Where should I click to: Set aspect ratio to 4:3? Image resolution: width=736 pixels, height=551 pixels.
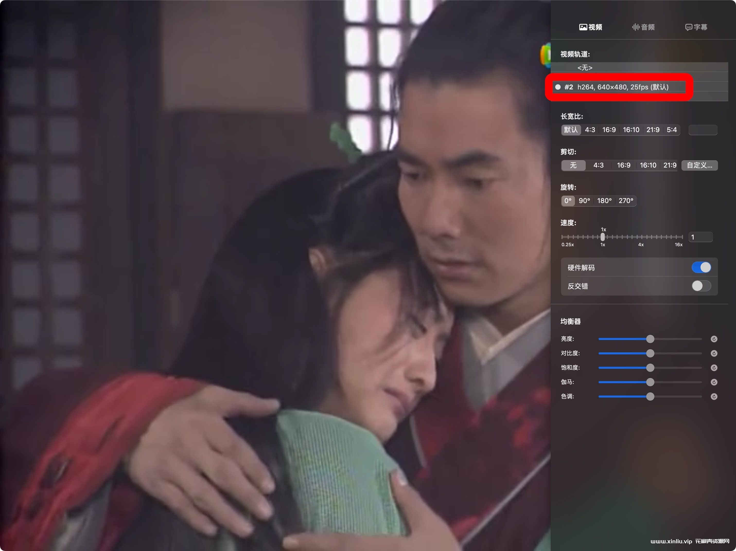[590, 130]
